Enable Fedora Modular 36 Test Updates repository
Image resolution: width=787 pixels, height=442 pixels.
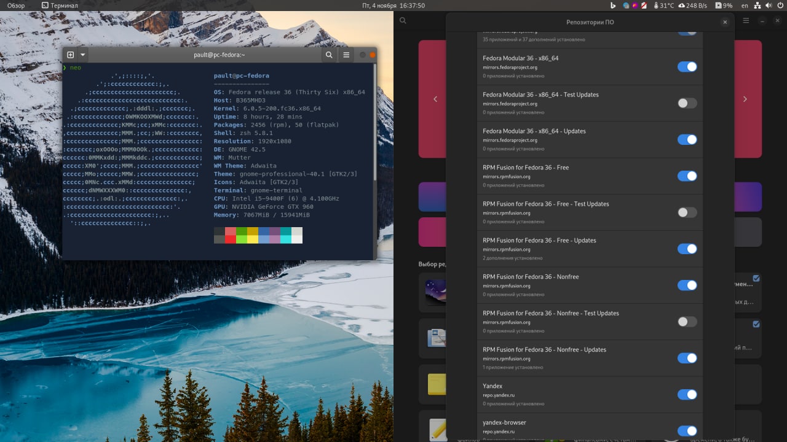tap(687, 103)
